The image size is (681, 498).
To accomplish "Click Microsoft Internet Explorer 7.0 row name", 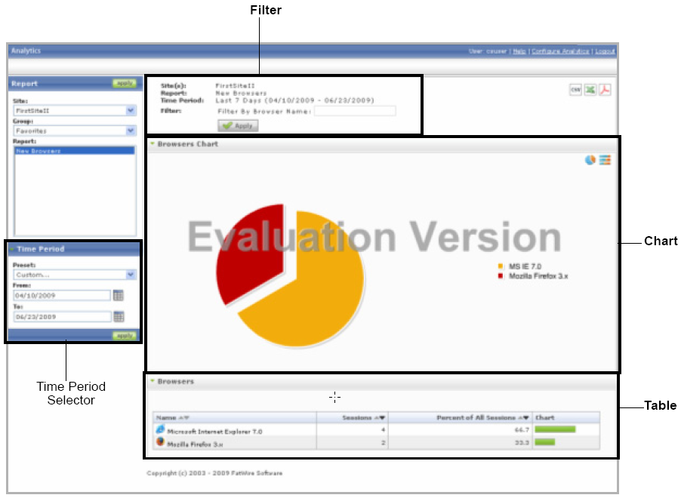I will pos(214,432).
